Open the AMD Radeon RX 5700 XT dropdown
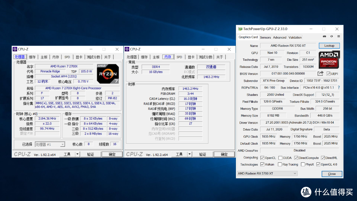 (x=267, y=174)
